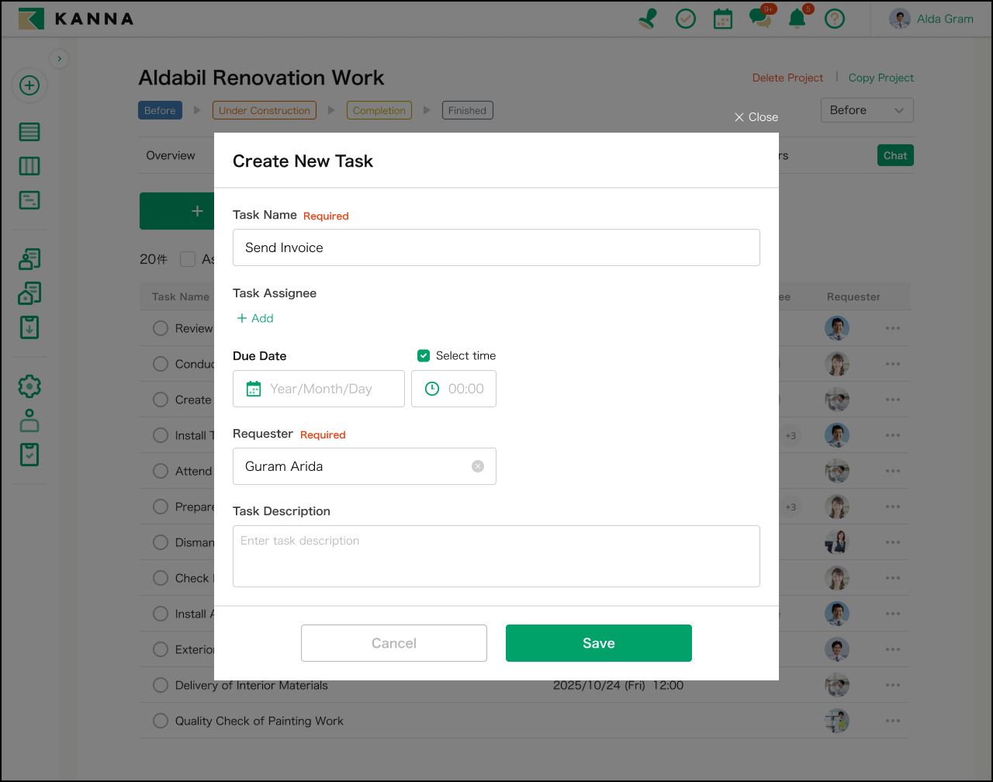Open the time picker field
The width and height of the screenshot is (993, 782).
454,389
